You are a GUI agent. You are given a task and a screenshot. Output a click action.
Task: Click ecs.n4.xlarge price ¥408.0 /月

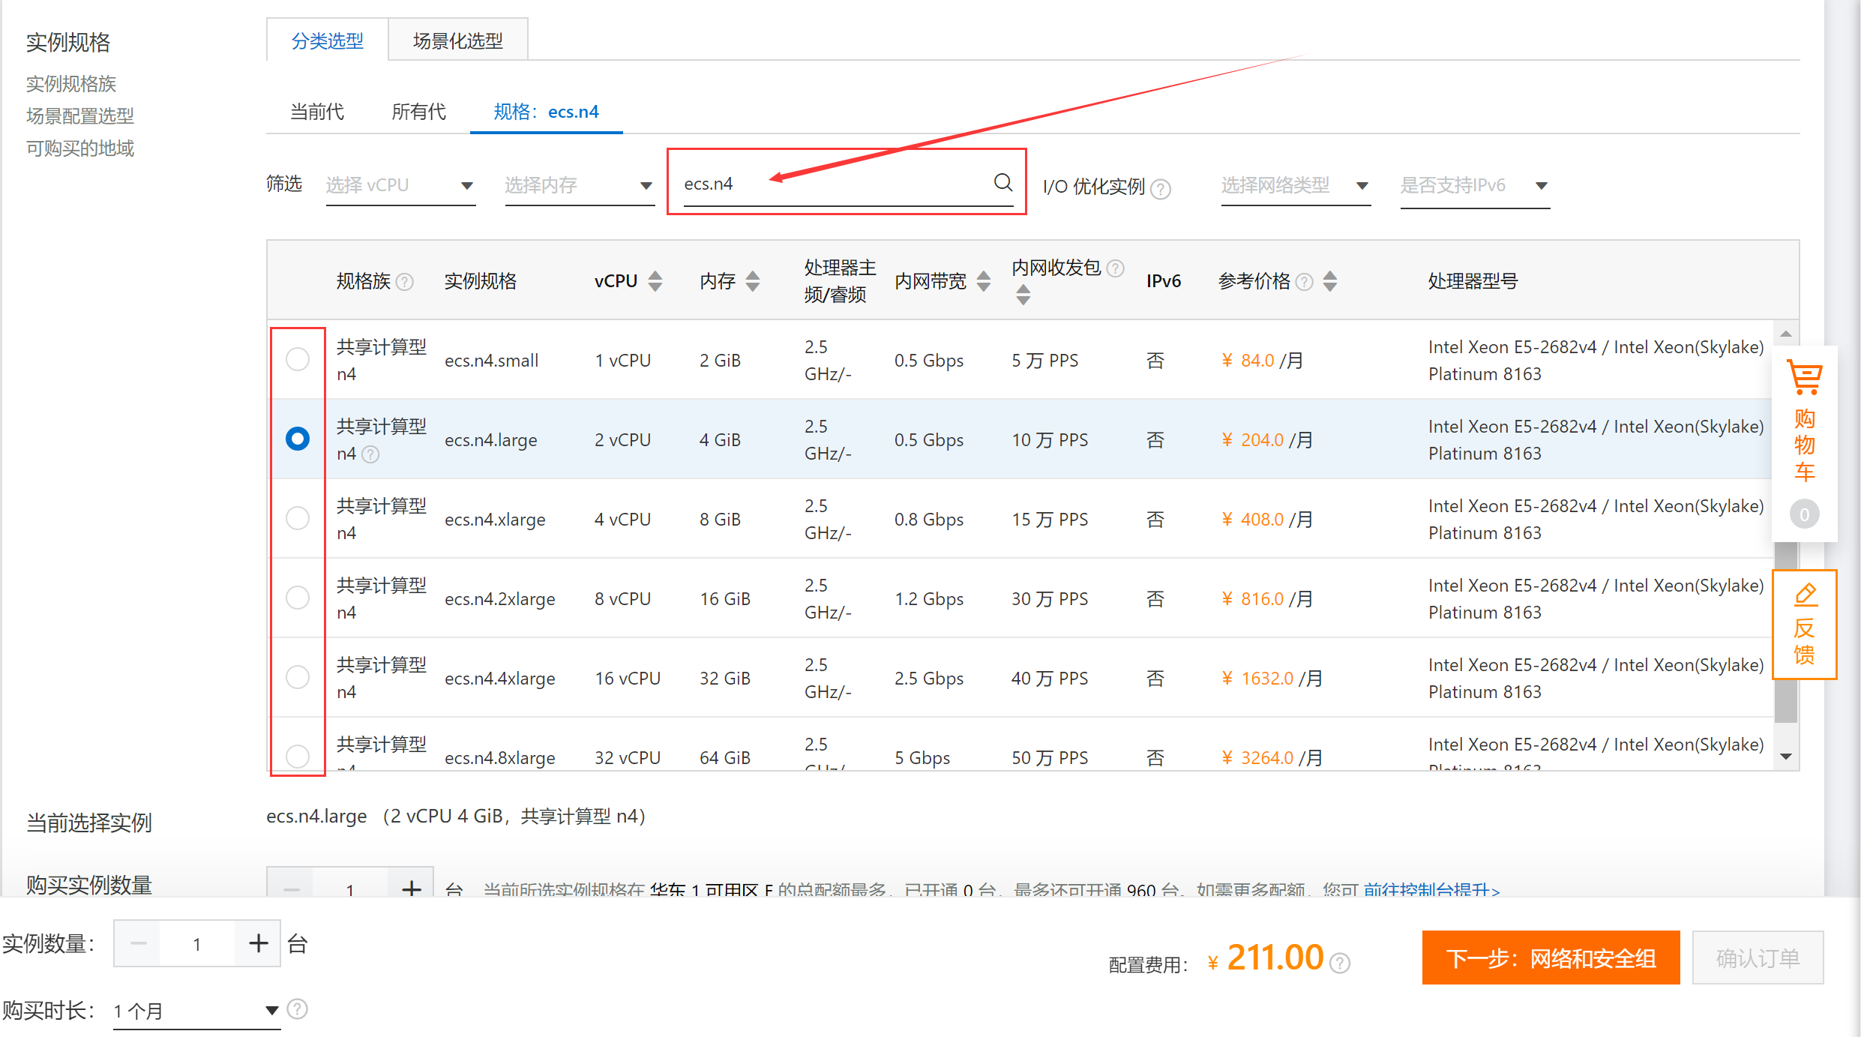(1266, 519)
